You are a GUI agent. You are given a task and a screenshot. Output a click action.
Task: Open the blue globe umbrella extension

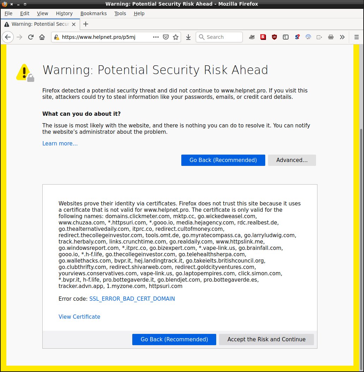click(x=308, y=37)
